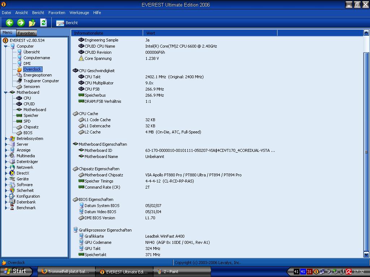Image resolution: width=370 pixels, height=277 pixels.
Task: Click the CPU chip icon in tree
Action: click(20, 98)
